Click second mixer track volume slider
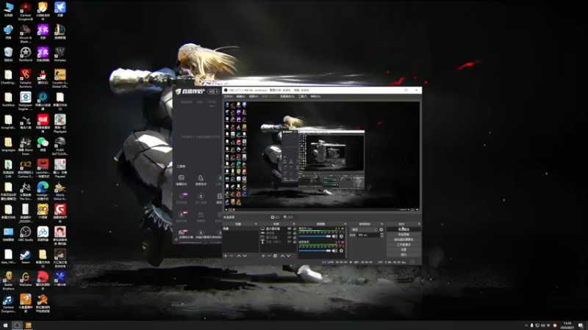The height and width of the screenshot is (330, 588). point(315,251)
